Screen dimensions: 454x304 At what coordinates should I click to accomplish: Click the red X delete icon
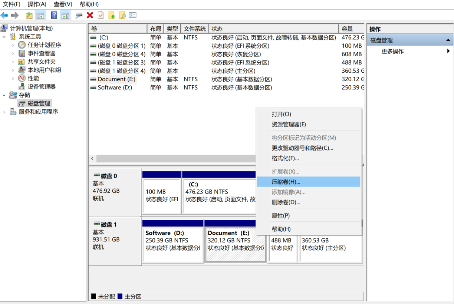pos(90,15)
